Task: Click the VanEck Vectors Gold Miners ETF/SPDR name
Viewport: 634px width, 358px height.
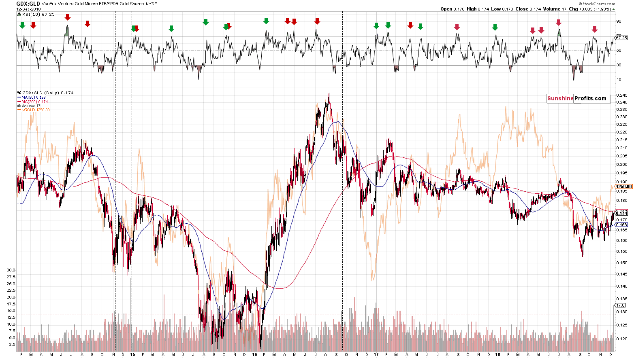Action: pos(93,4)
